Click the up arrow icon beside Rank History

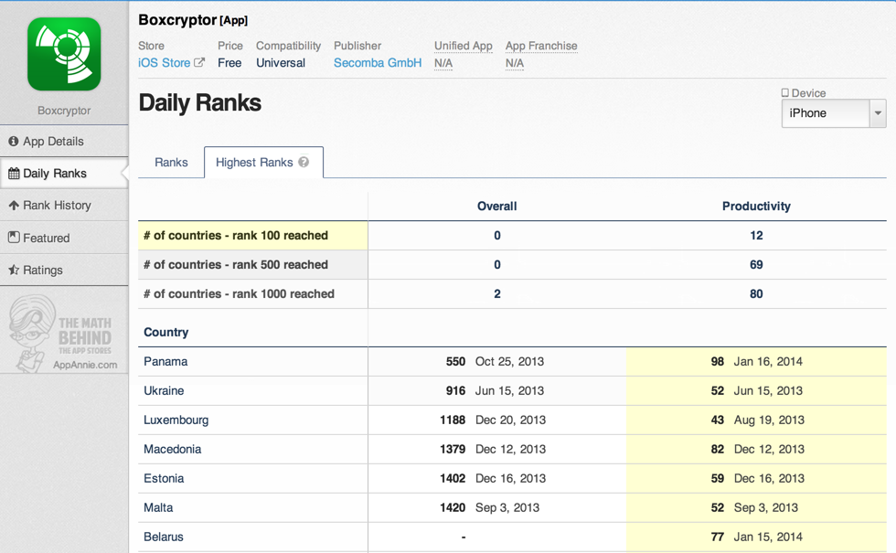pyautogui.click(x=14, y=206)
